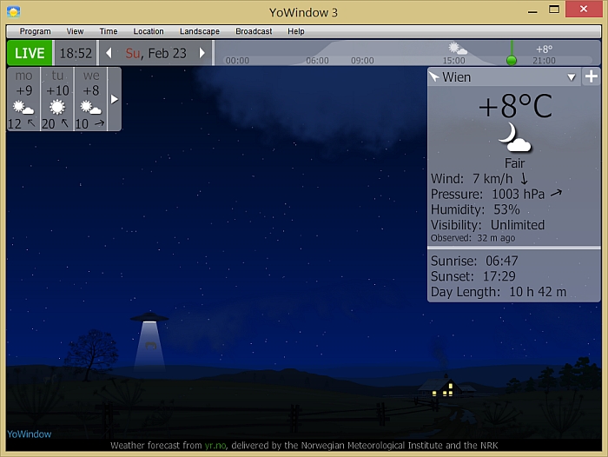This screenshot has height=457, width=608.
Task: Open the View menu
Action: (x=75, y=31)
